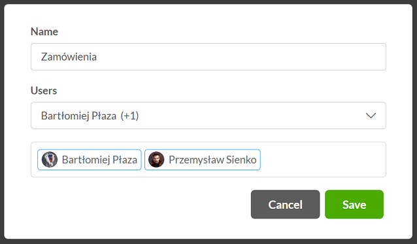Select the Bartłomiej Płaza user chip
The image size is (417, 244).
90,160
